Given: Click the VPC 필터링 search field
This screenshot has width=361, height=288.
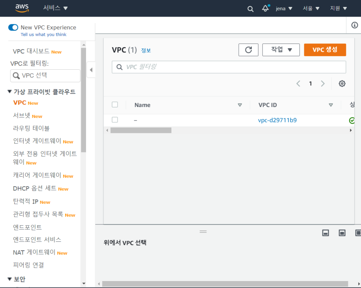Looking at the screenshot, I should coord(229,67).
